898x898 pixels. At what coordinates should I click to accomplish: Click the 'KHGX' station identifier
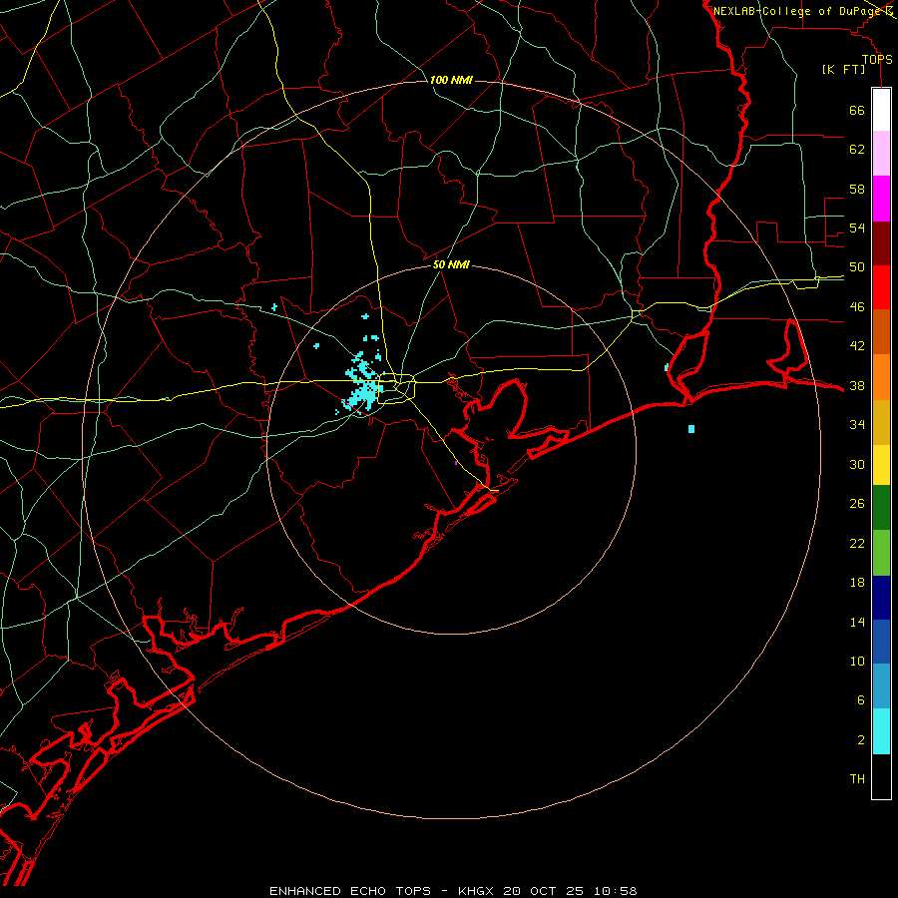click(477, 891)
